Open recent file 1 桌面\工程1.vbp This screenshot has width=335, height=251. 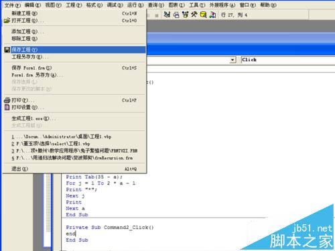(x=74, y=137)
